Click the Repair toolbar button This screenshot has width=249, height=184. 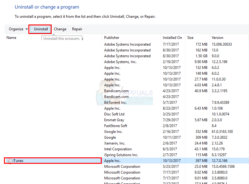coord(77,29)
